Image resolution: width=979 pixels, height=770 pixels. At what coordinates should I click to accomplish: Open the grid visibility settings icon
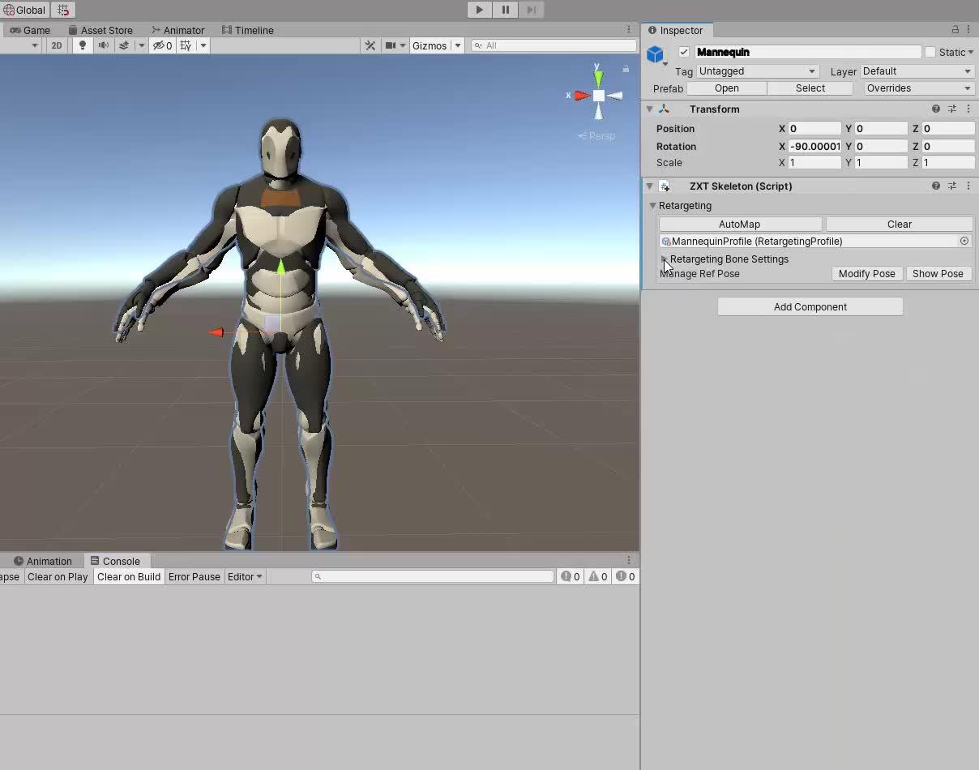(185, 45)
